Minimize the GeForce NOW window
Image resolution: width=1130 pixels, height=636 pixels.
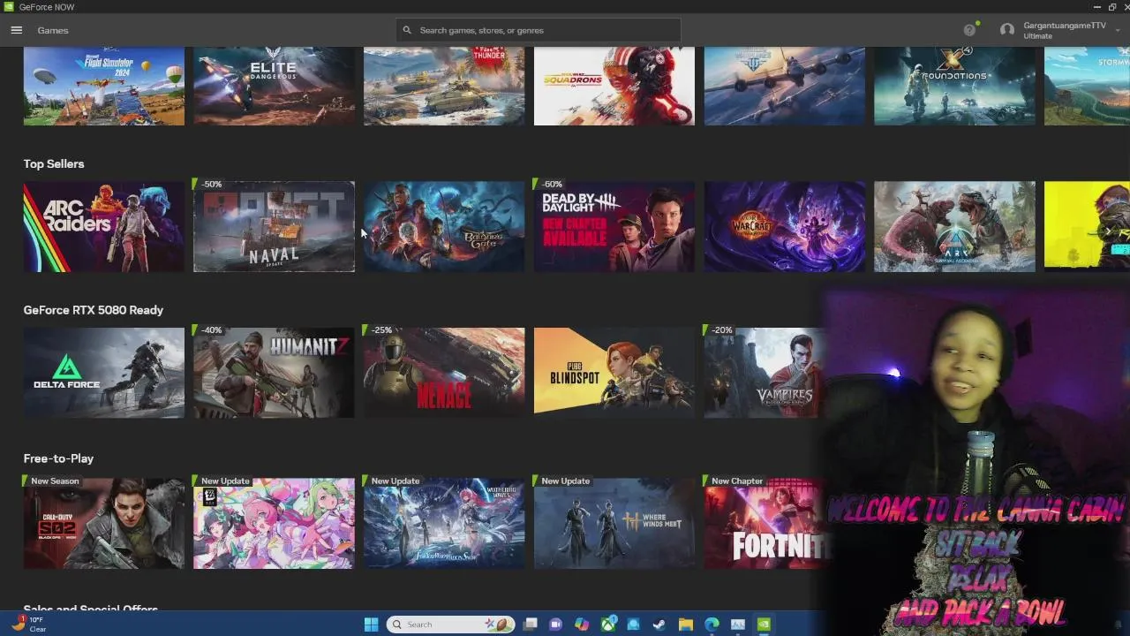click(1096, 7)
